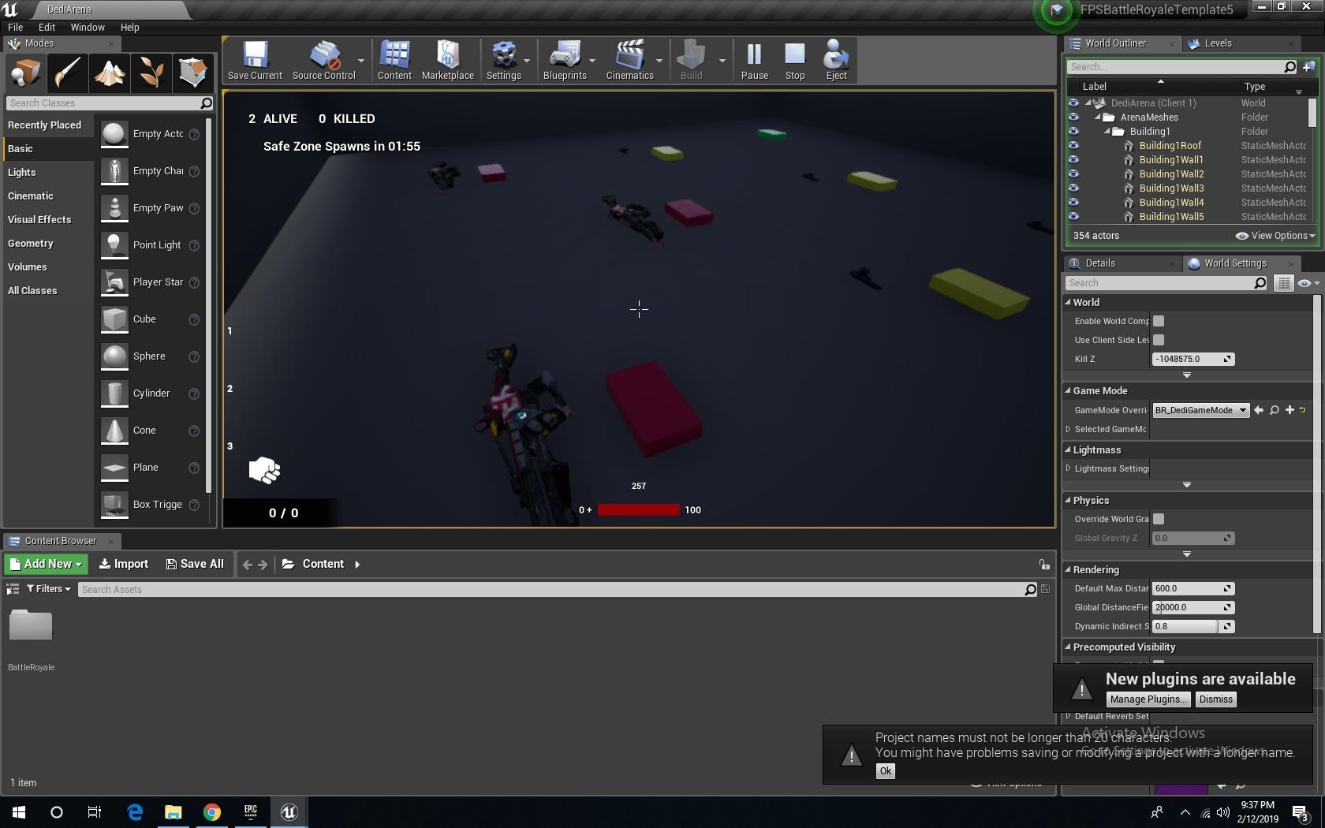Viewport: 1325px width, 828px height.
Task: Click the Manage Plugins button
Action: (1148, 699)
